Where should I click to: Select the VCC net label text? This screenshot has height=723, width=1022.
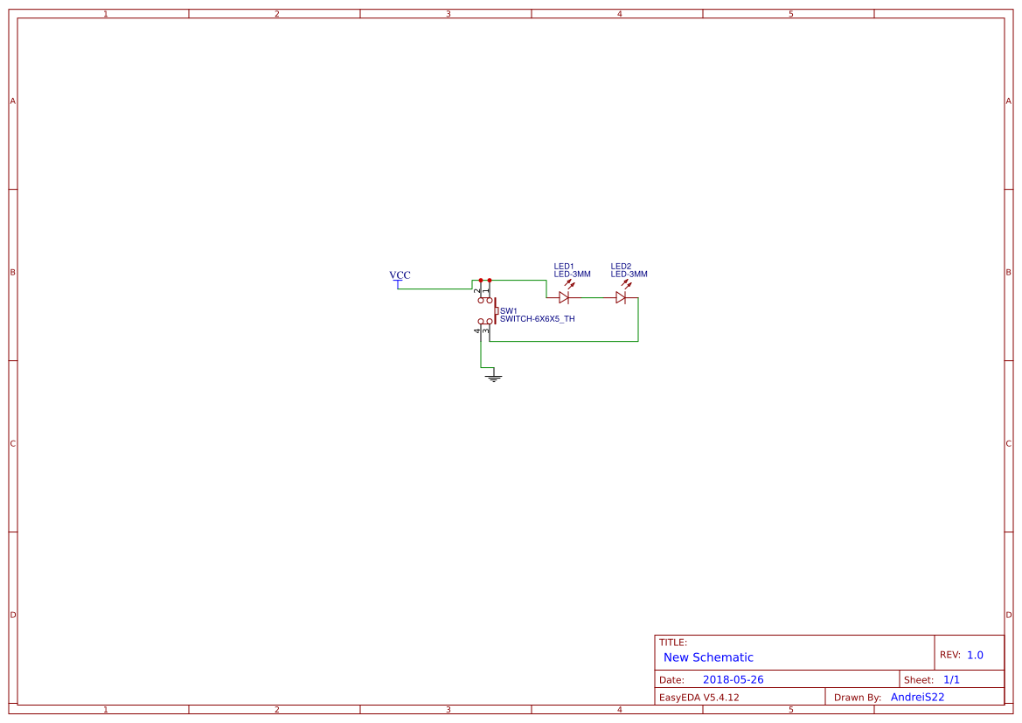400,275
